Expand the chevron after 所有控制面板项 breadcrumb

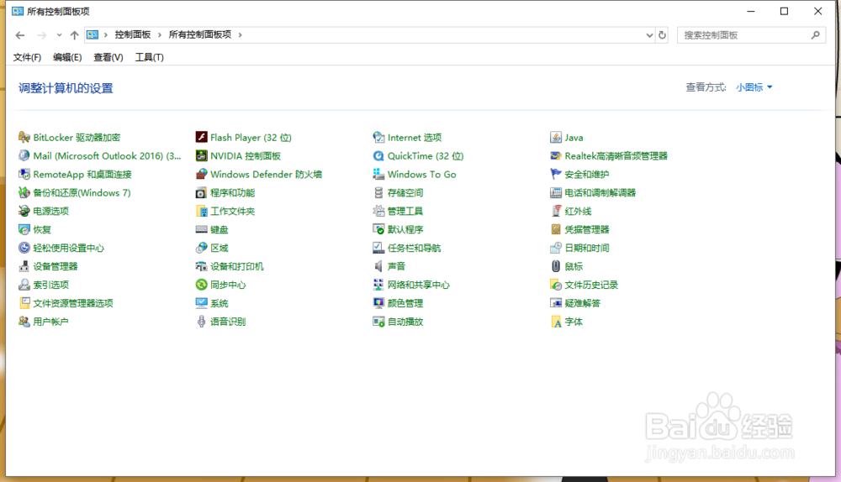(x=241, y=34)
